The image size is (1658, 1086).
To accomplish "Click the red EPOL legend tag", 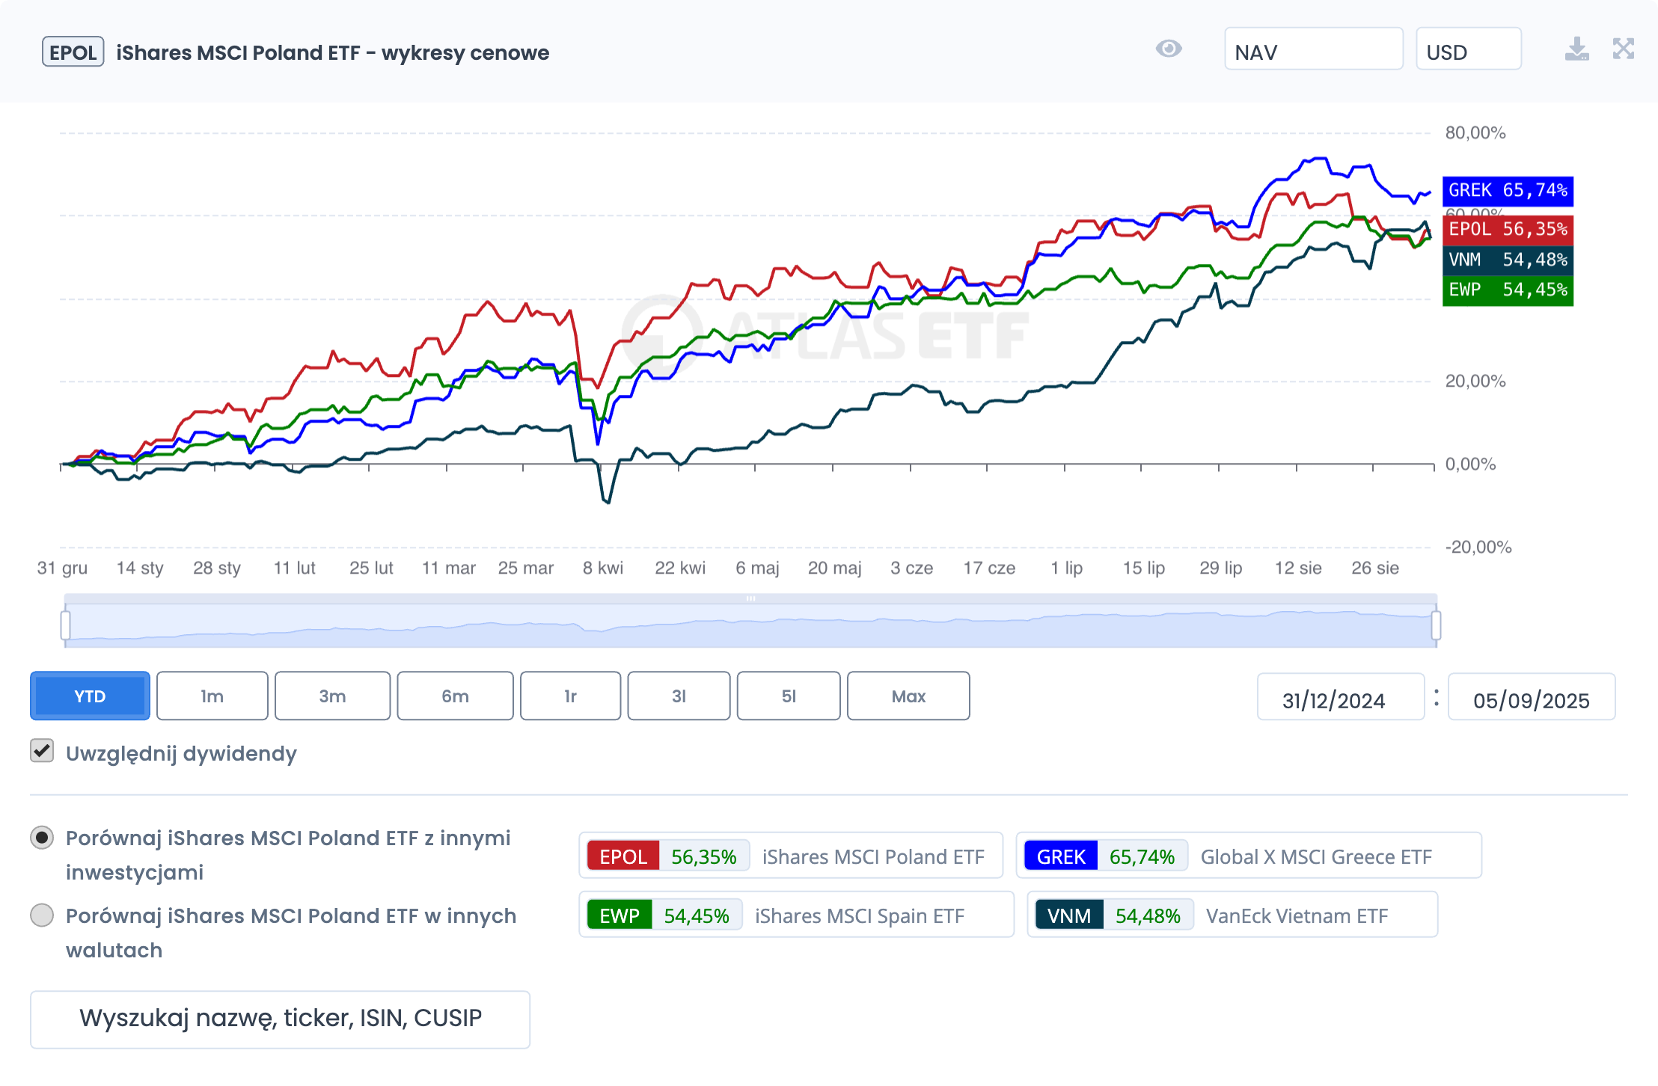I will 622,856.
